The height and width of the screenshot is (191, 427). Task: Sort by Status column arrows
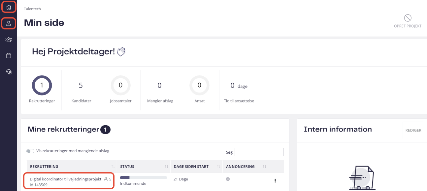tap(167, 167)
